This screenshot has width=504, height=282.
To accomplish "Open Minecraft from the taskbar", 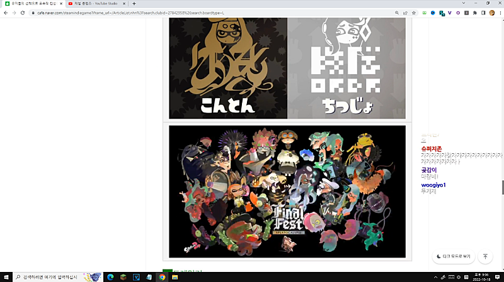I will [x=123, y=277].
